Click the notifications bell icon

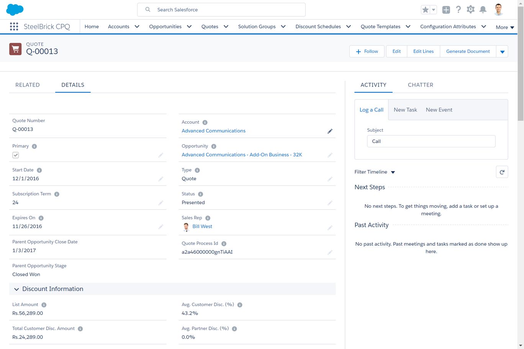(x=483, y=10)
